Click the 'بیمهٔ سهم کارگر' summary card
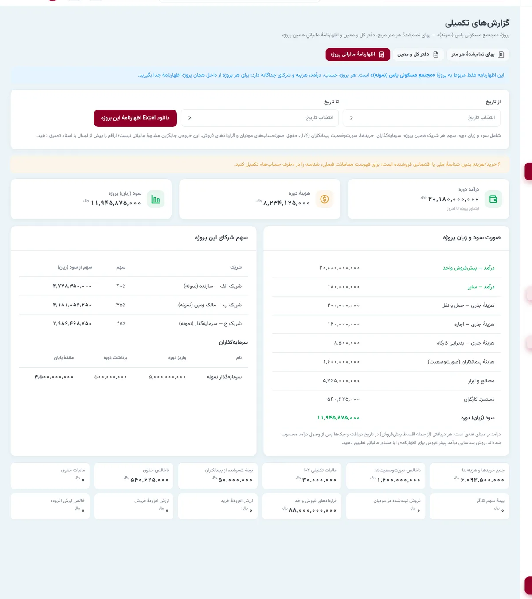The width and height of the screenshot is (532, 599). (469, 506)
